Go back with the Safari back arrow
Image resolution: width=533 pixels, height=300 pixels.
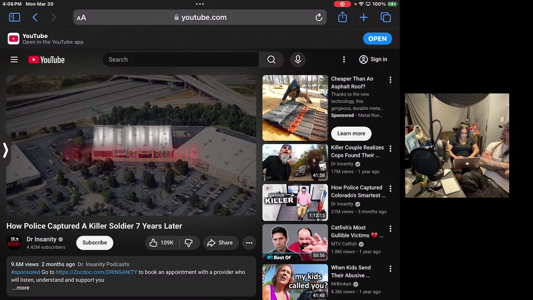(x=35, y=17)
